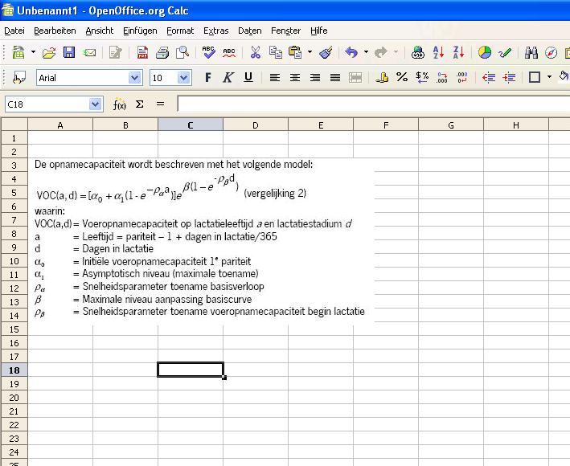
Task: Sort Ascending with the A-Z icon
Action: click(x=438, y=53)
